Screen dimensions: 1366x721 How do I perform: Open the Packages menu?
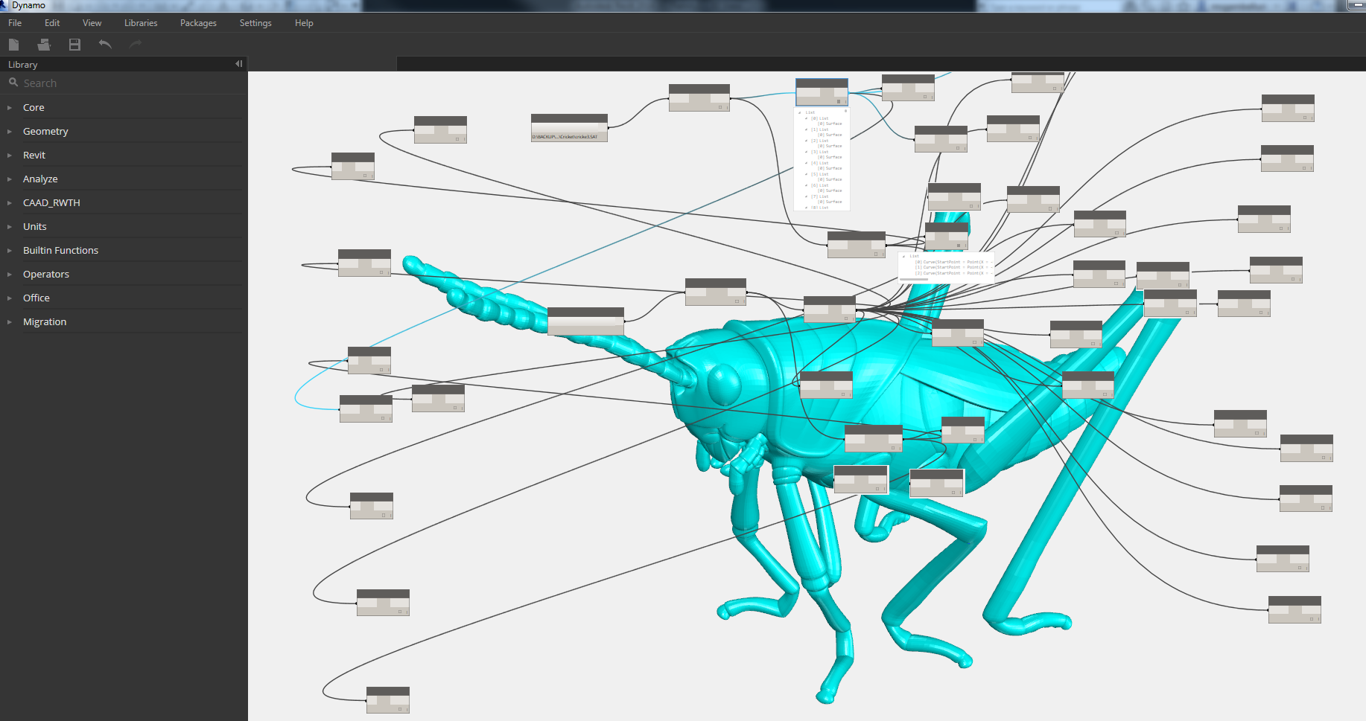tap(198, 23)
